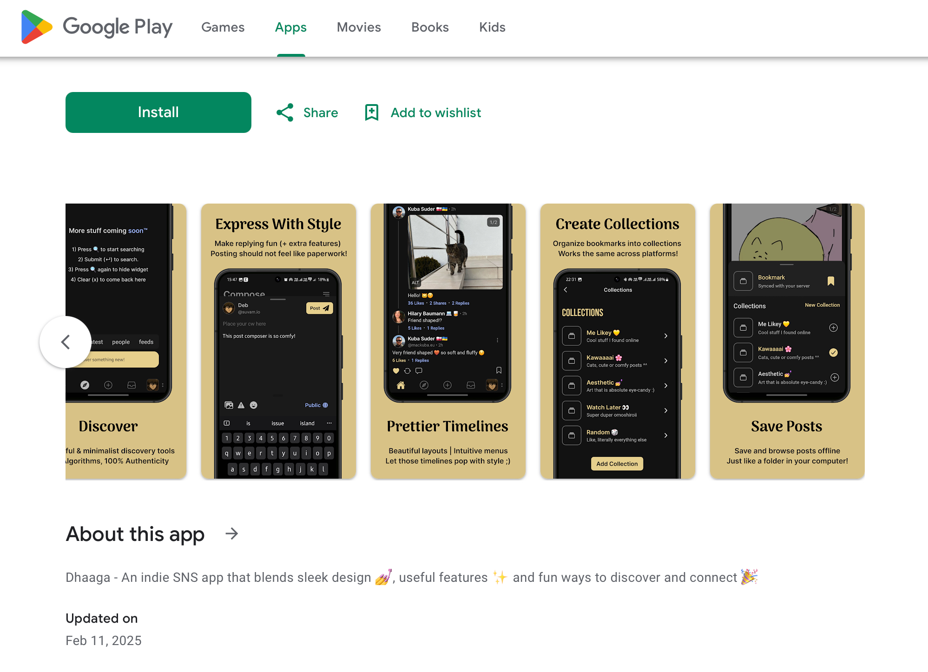
Task: Open the Games tab
Action: tap(223, 27)
